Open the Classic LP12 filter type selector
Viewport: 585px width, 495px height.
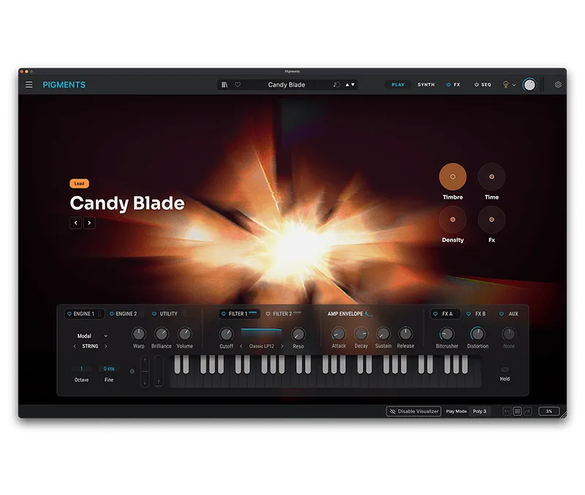[262, 346]
